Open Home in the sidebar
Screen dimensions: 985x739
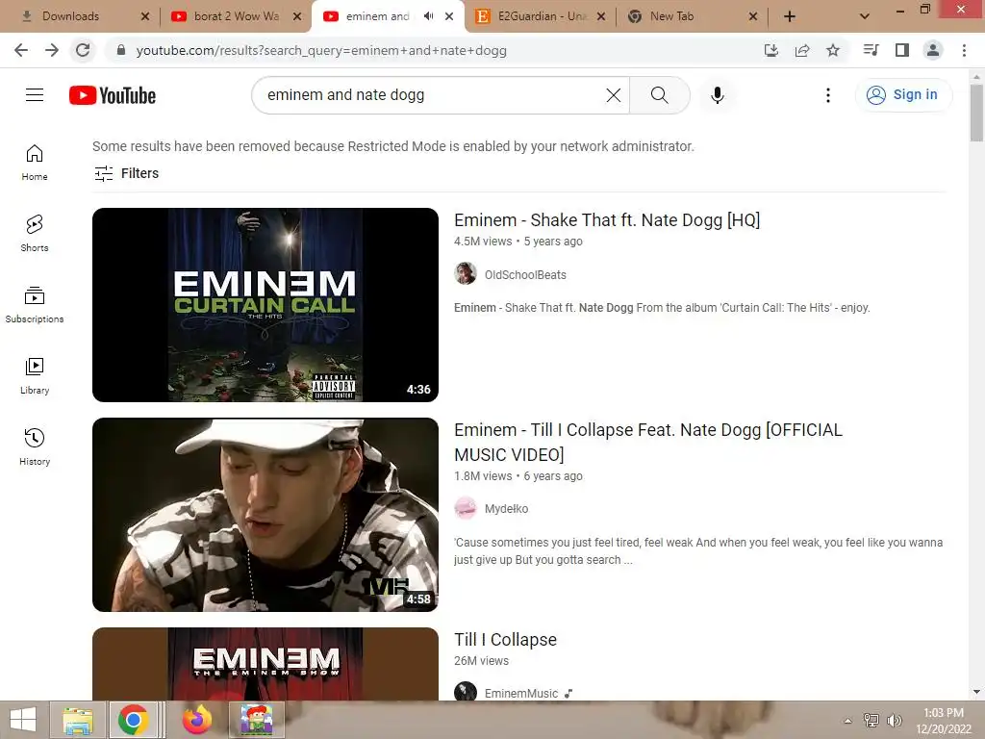click(x=35, y=163)
